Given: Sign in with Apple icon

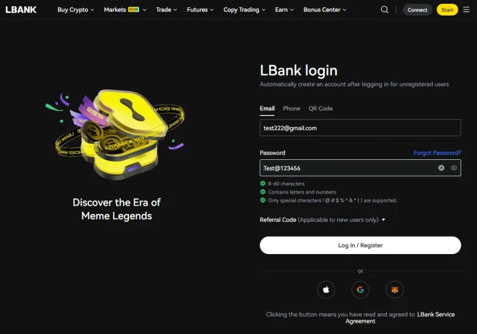Looking at the screenshot, I should tap(326, 289).
